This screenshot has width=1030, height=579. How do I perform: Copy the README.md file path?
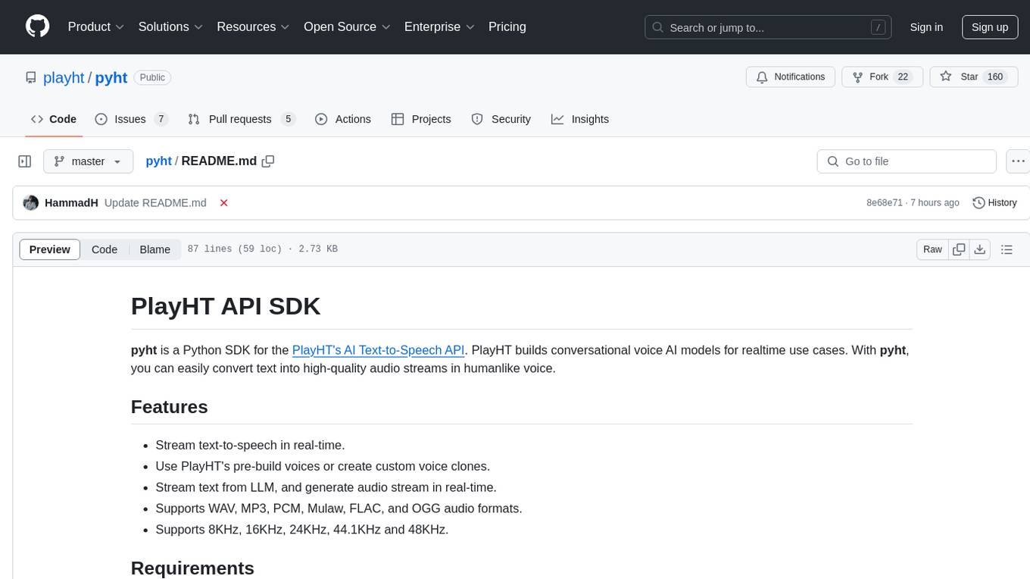[x=268, y=161]
